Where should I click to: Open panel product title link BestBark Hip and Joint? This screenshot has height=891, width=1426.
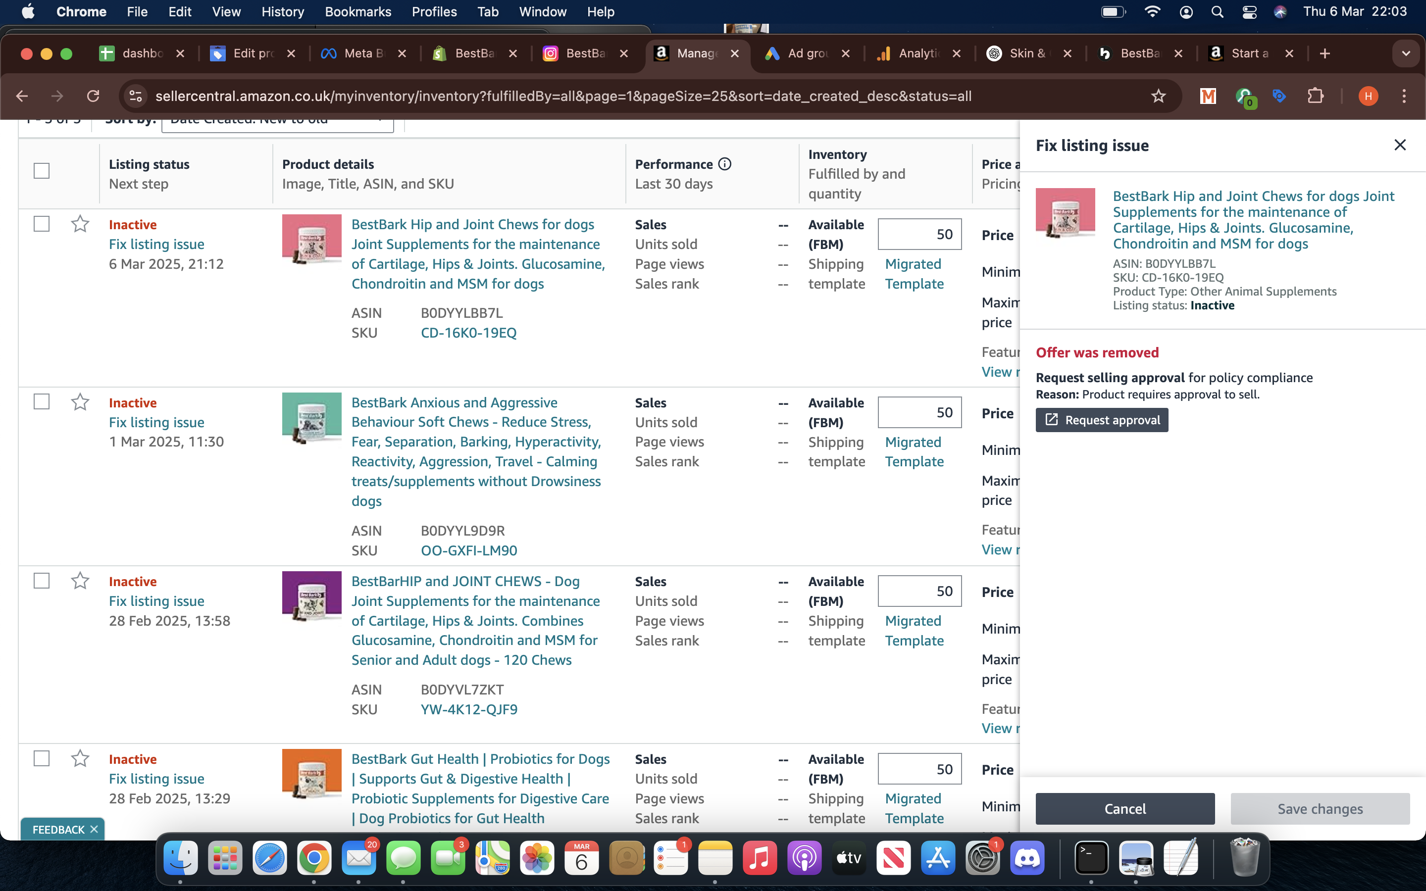[x=1253, y=220]
